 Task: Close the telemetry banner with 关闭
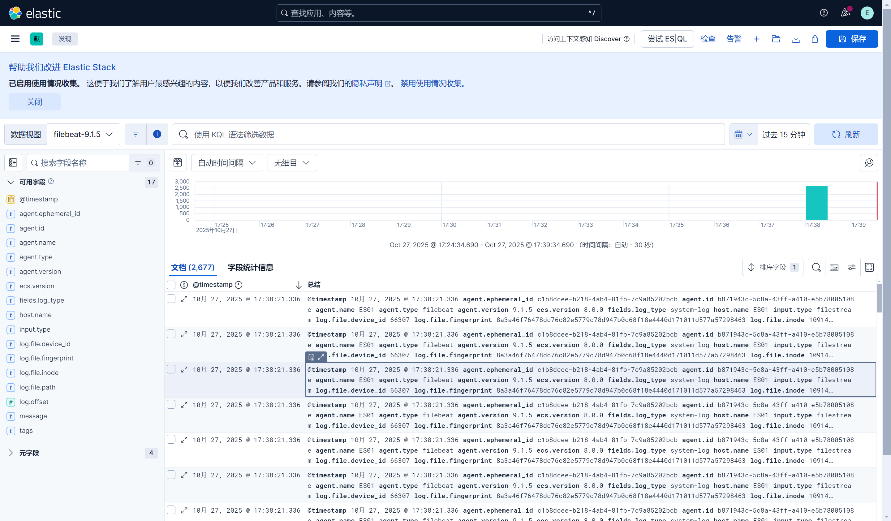(35, 102)
